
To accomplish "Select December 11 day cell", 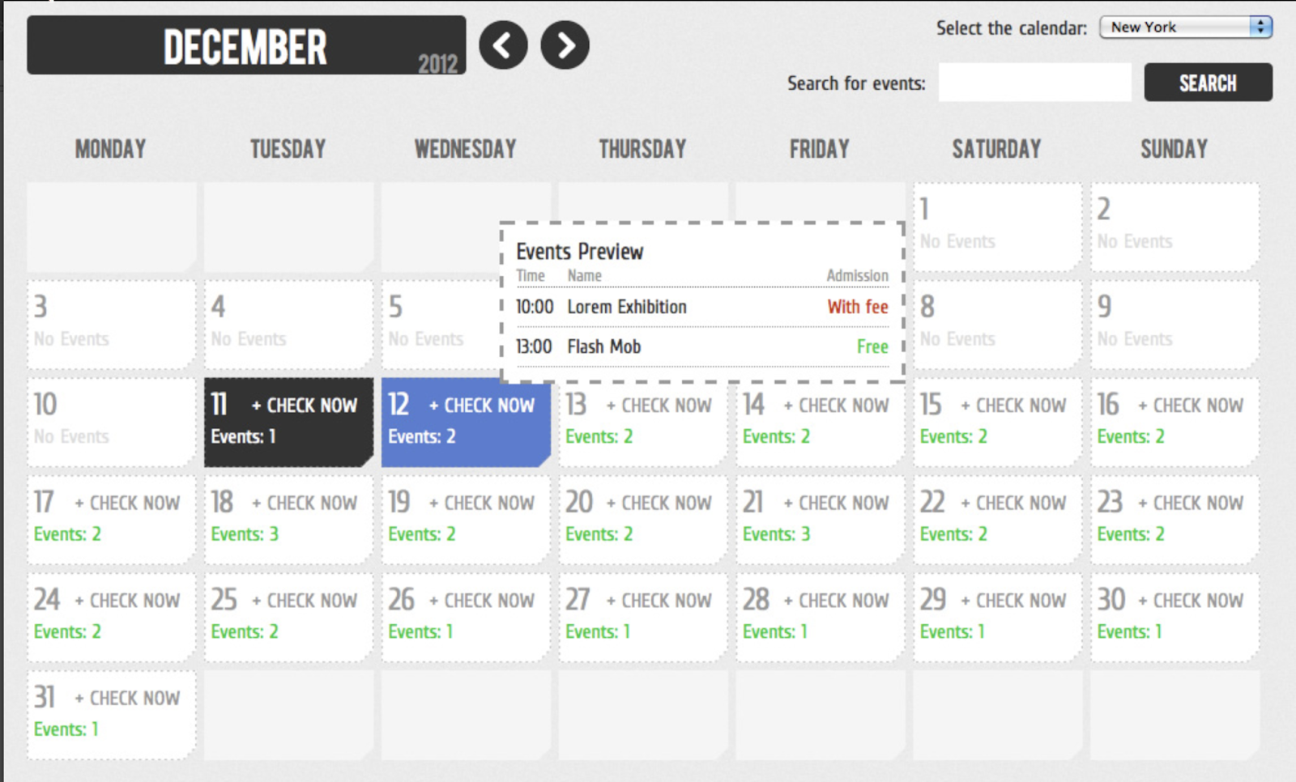I will [x=288, y=422].
